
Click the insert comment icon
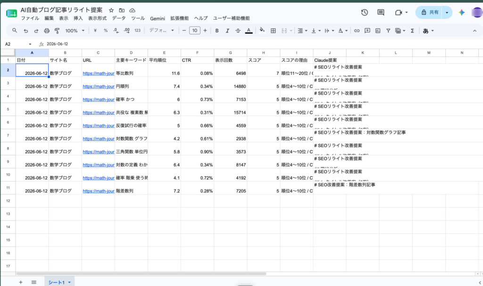click(x=367, y=31)
